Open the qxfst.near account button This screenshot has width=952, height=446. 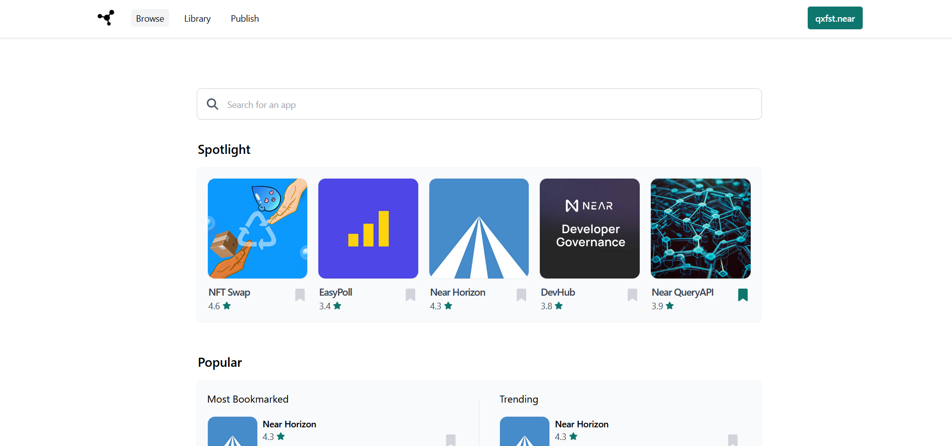[x=835, y=18]
